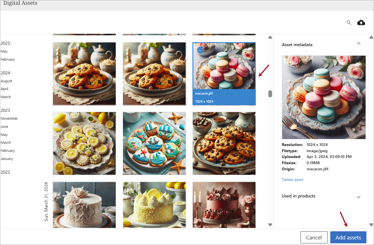The width and height of the screenshot is (374, 245).
Task: Click gallery scrollbar down arrow
Action: tap(270, 225)
